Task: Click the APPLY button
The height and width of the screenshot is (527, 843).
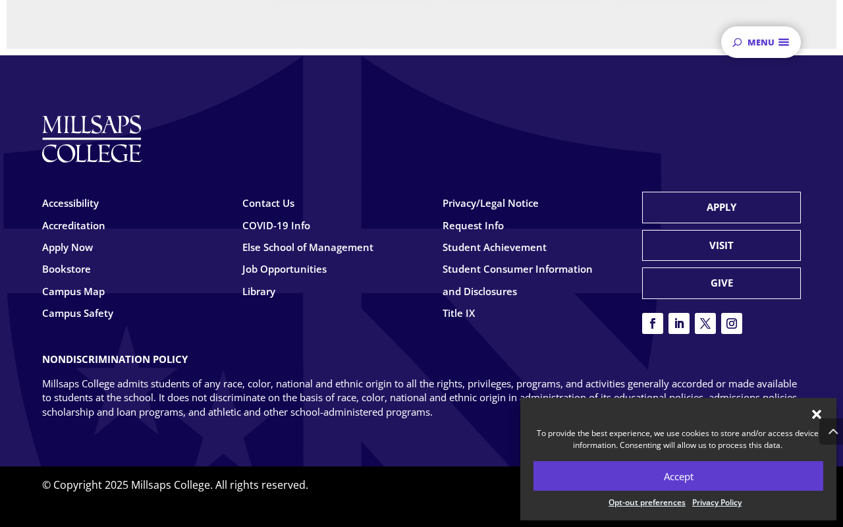Action: [x=721, y=208]
